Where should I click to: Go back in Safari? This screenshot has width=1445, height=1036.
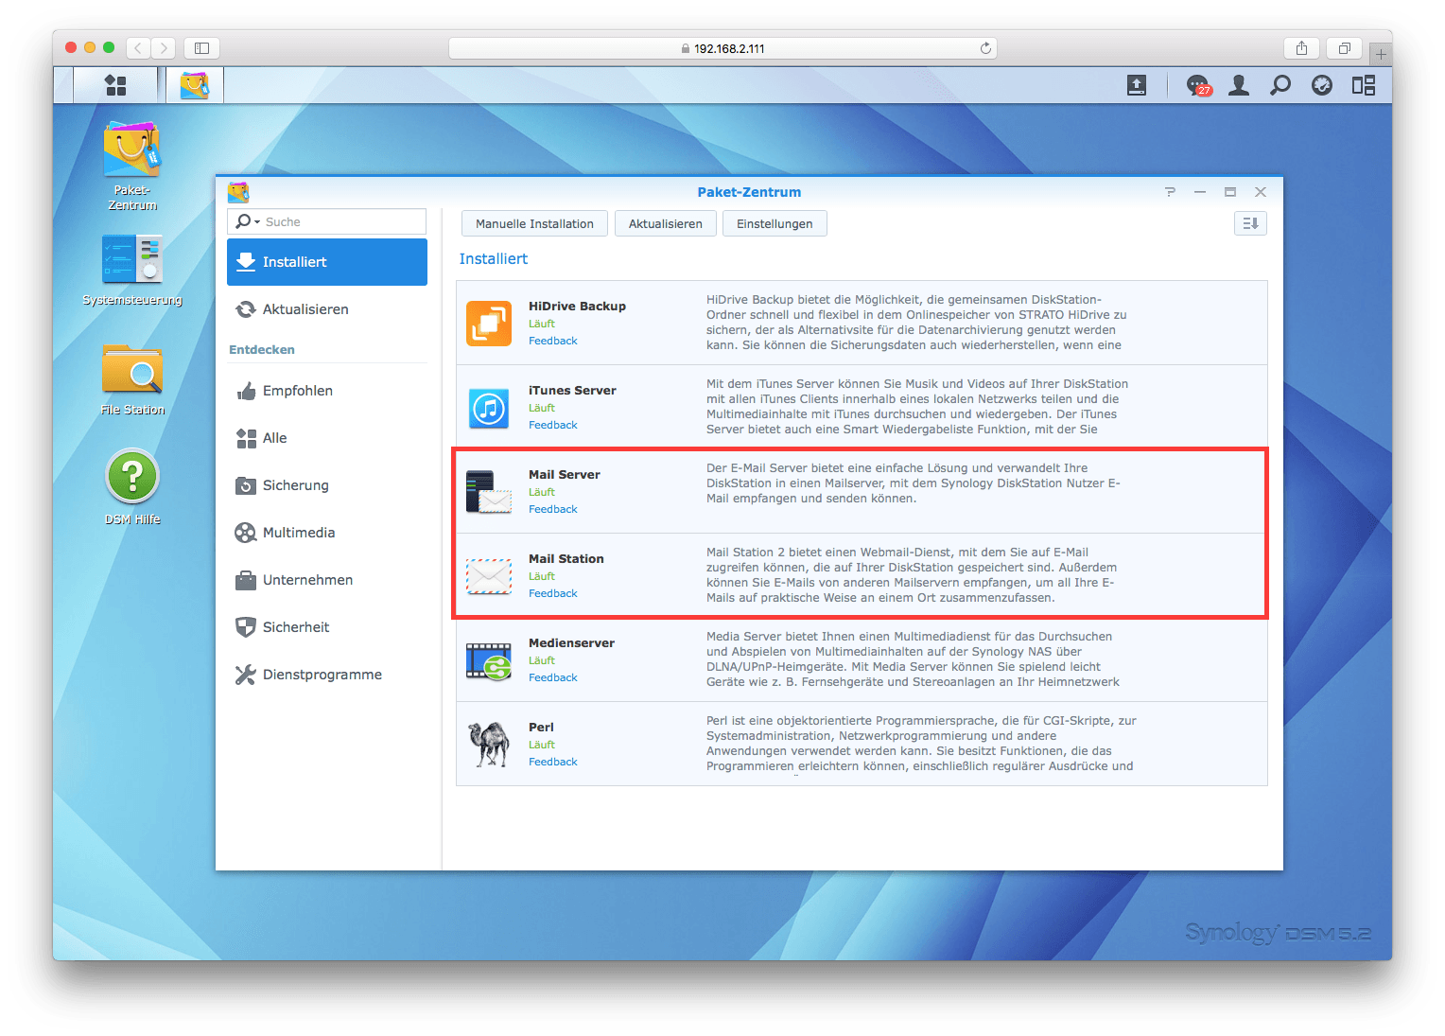coord(138,48)
